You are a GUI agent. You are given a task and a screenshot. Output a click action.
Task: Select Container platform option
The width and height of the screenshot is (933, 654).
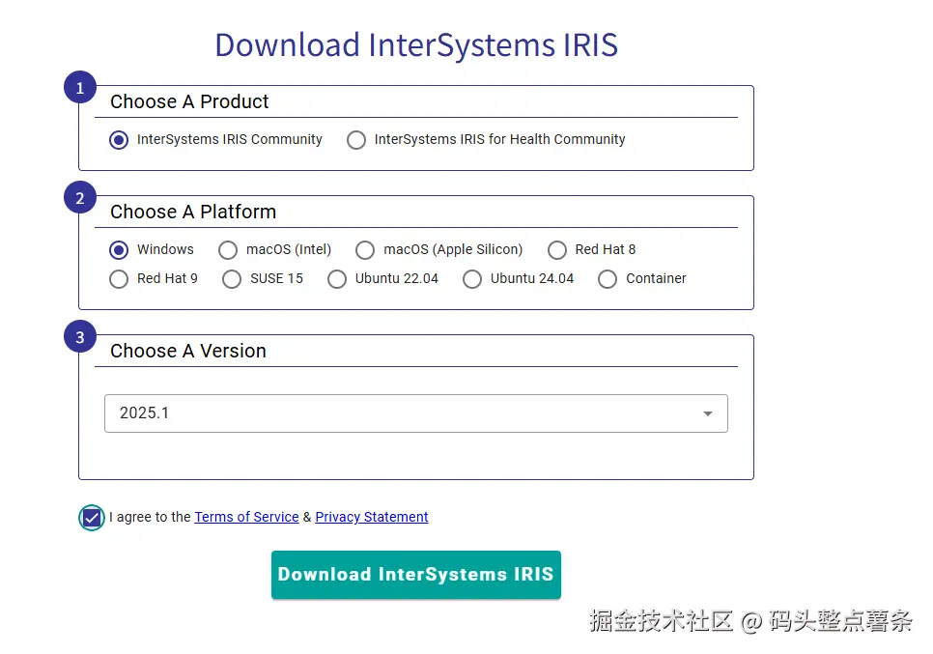608,279
